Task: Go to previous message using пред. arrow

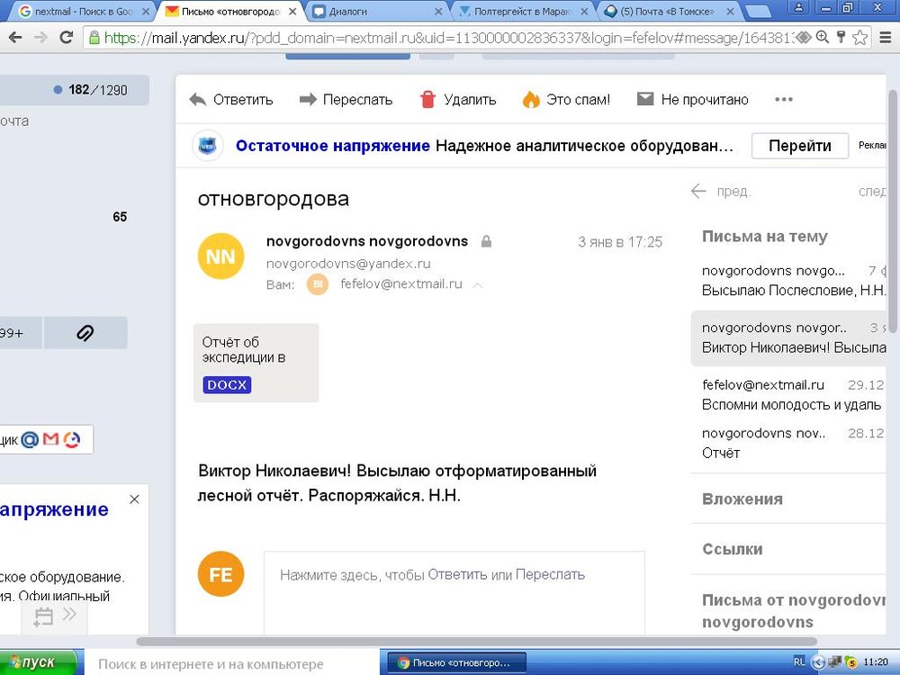Action: (x=698, y=191)
